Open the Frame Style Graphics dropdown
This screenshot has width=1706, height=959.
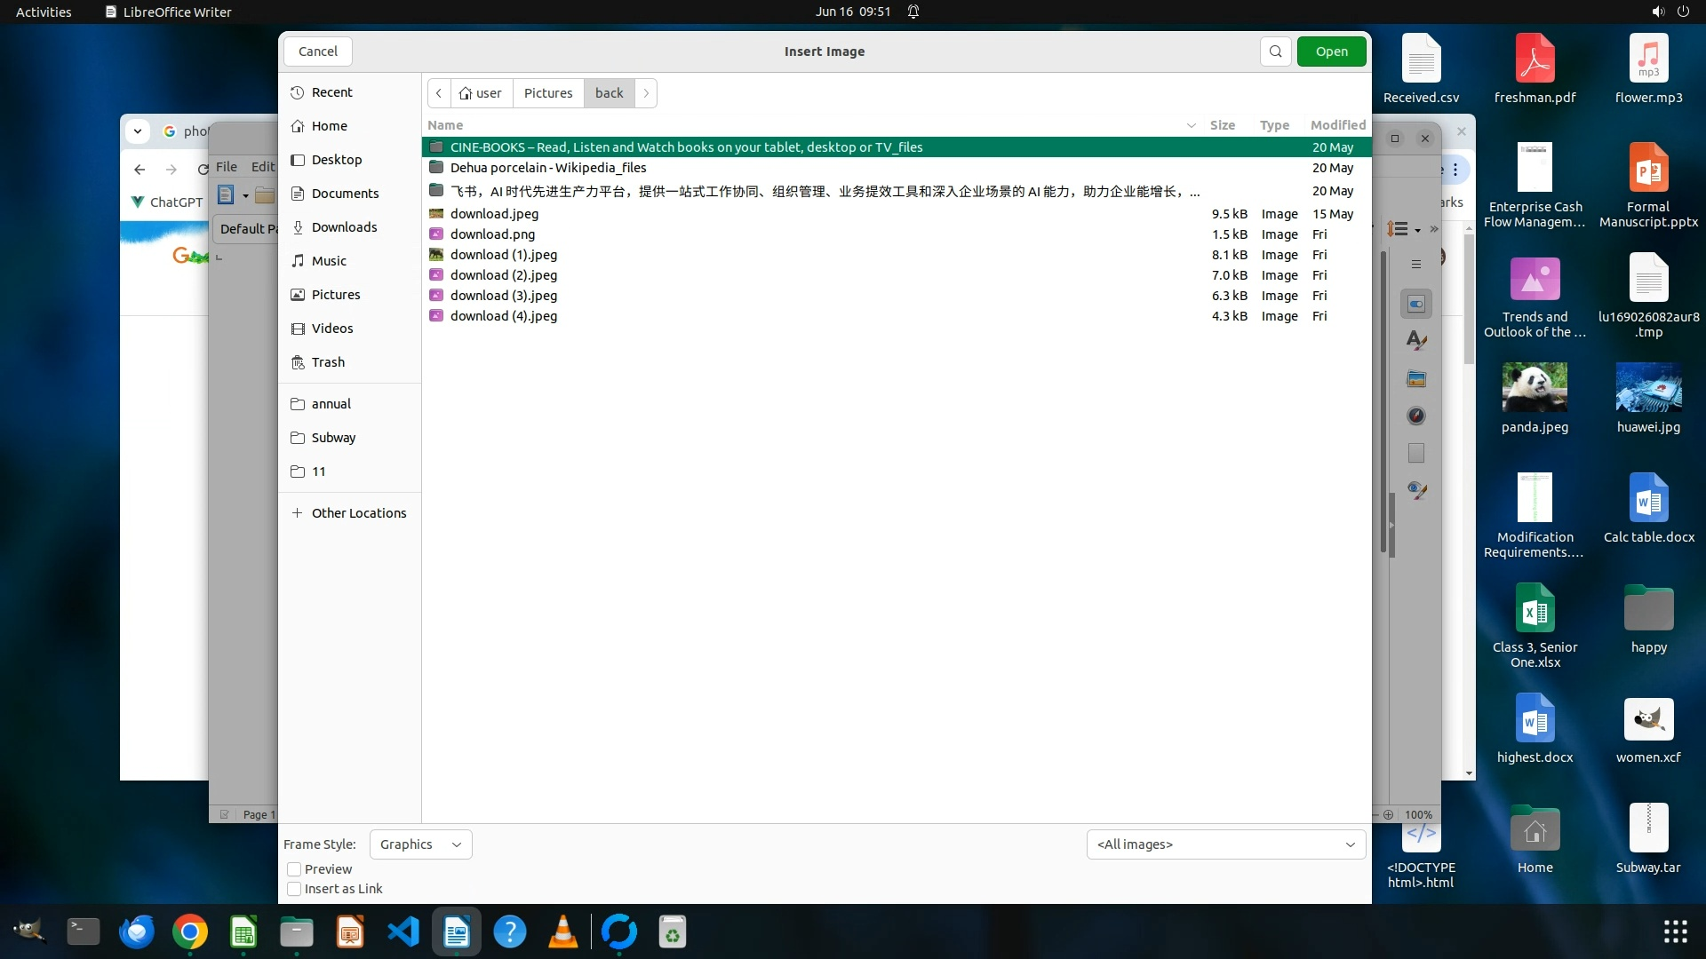[420, 844]
